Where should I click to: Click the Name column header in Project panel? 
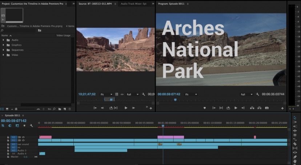[x=5, y=36]
